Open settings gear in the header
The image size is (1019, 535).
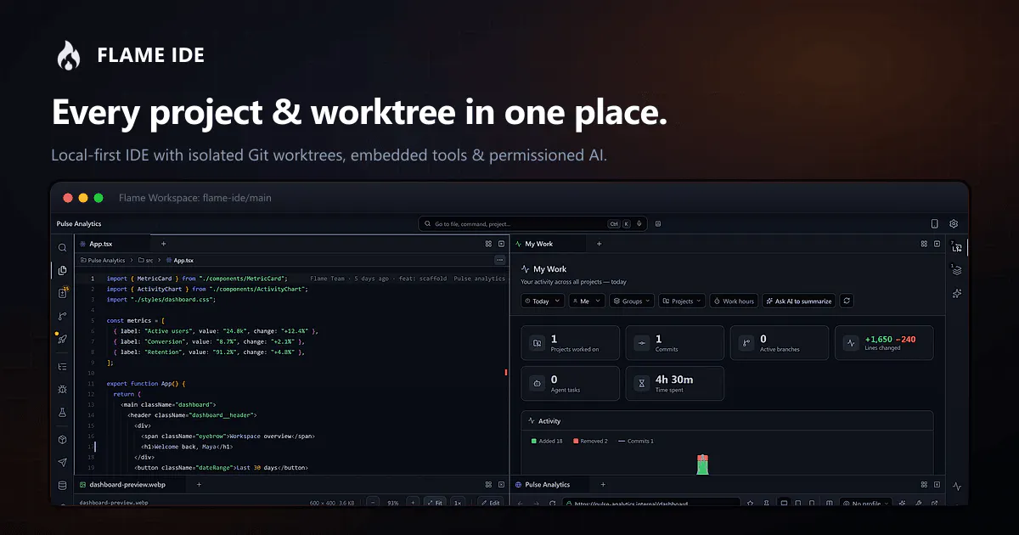pyautogui.click(x=954, y=224)
